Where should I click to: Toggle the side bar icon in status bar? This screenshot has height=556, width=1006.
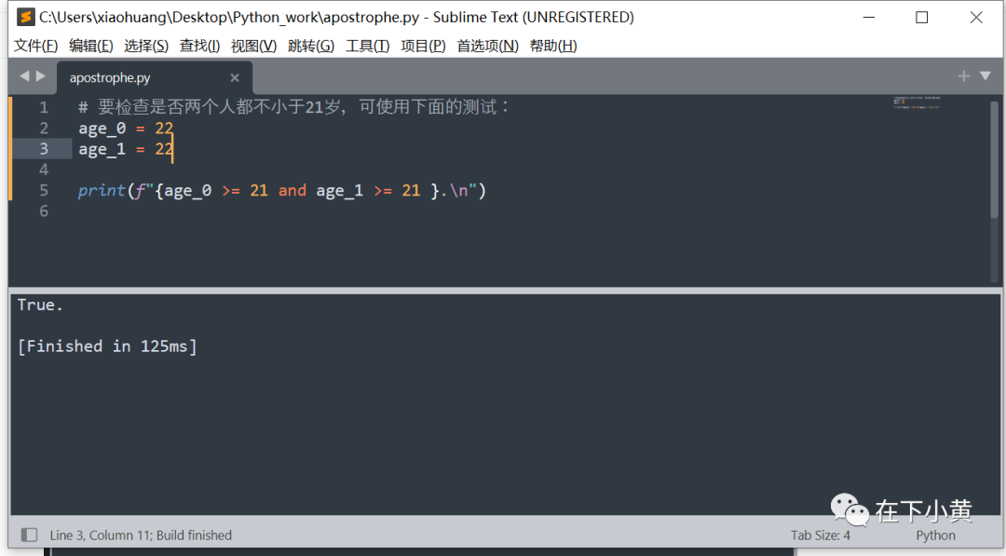tap(29, 535)
